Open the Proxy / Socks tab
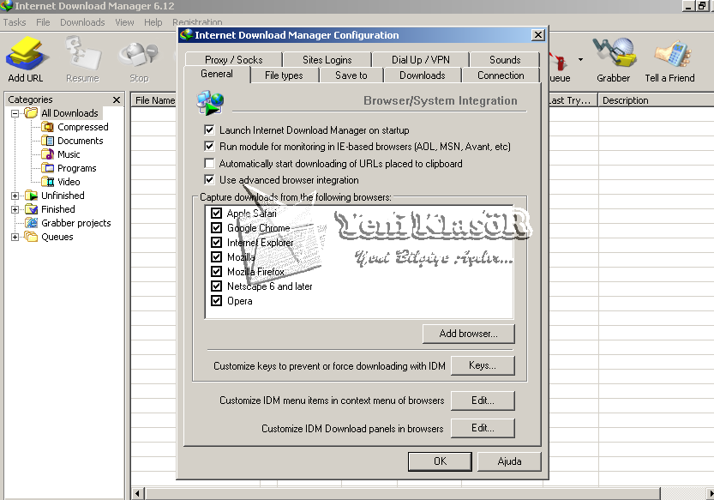Screen dimensions: 714x500 point(233,60)
